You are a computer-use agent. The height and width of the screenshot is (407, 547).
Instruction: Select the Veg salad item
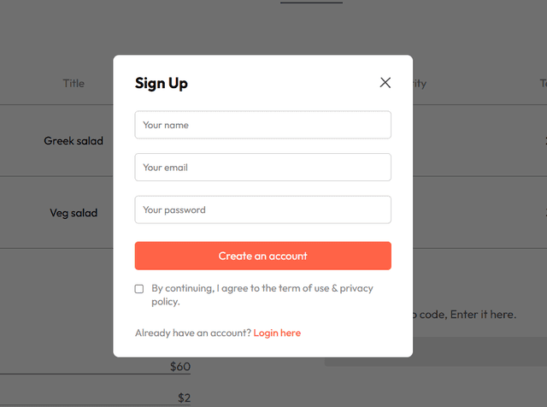point(74,213)
